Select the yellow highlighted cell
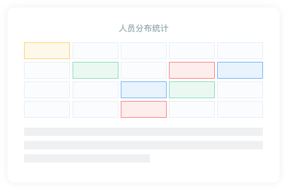 (x=47, y=51)
